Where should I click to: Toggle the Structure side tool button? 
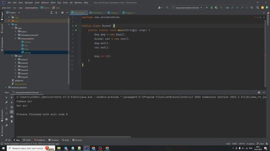[2, 130]
